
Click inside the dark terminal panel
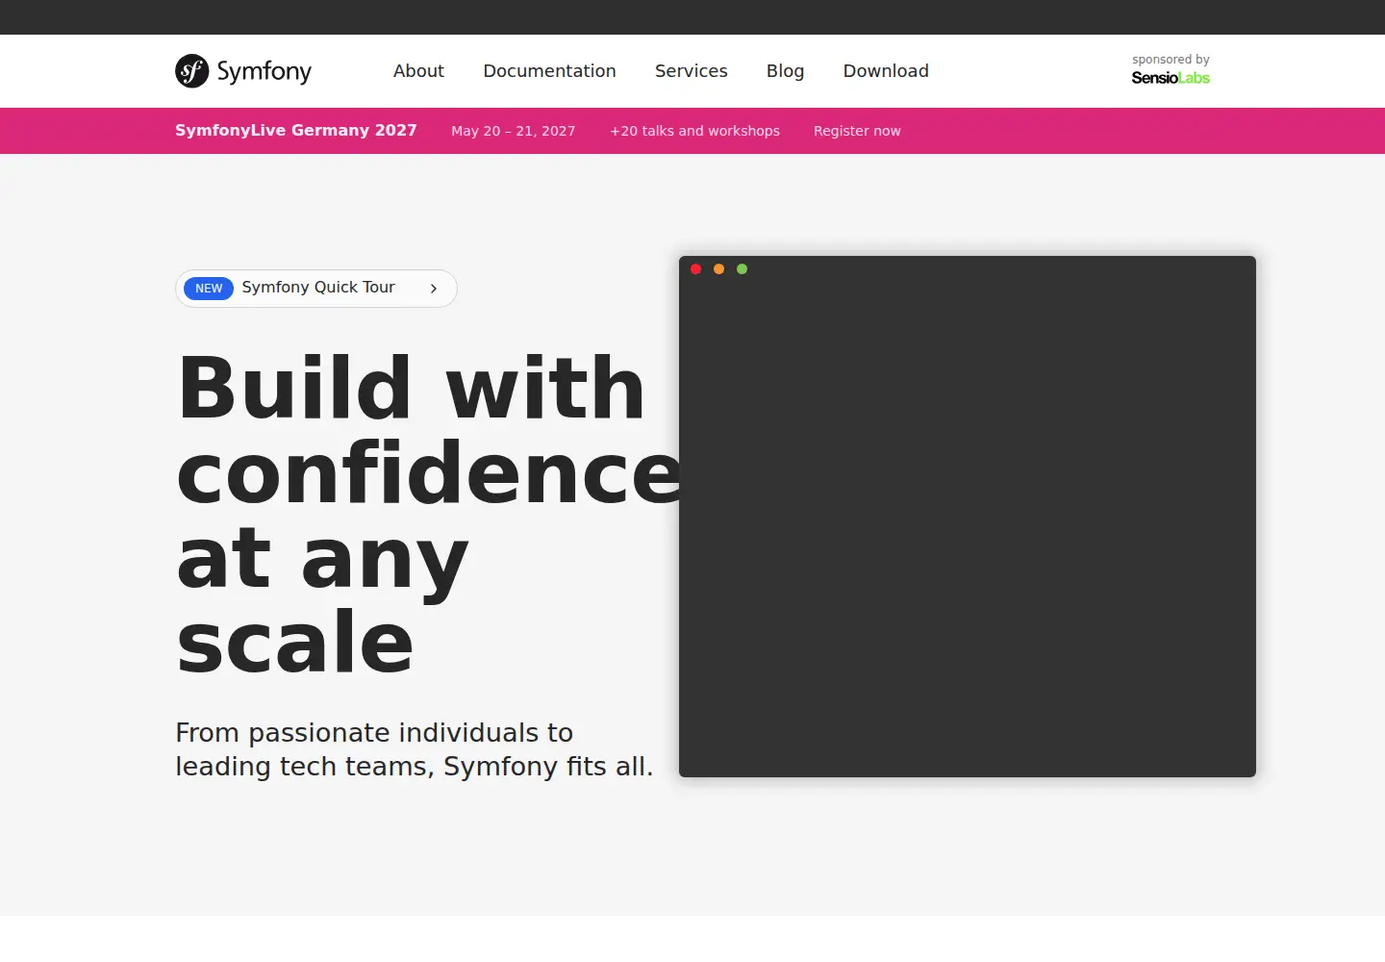[x=968, y=517]
